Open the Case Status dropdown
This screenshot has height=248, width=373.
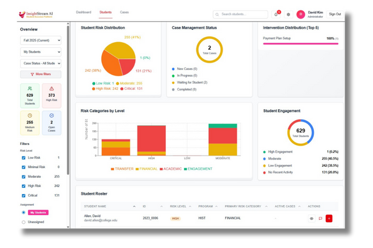(x=41, y=63)
